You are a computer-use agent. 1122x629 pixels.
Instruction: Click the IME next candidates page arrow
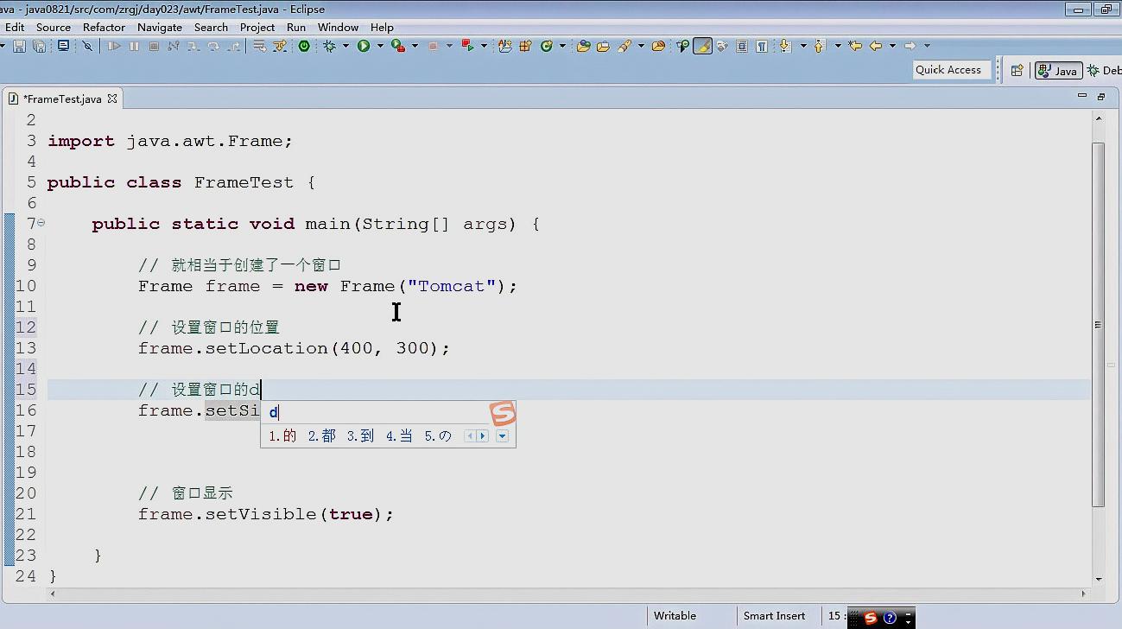[483, 435]
